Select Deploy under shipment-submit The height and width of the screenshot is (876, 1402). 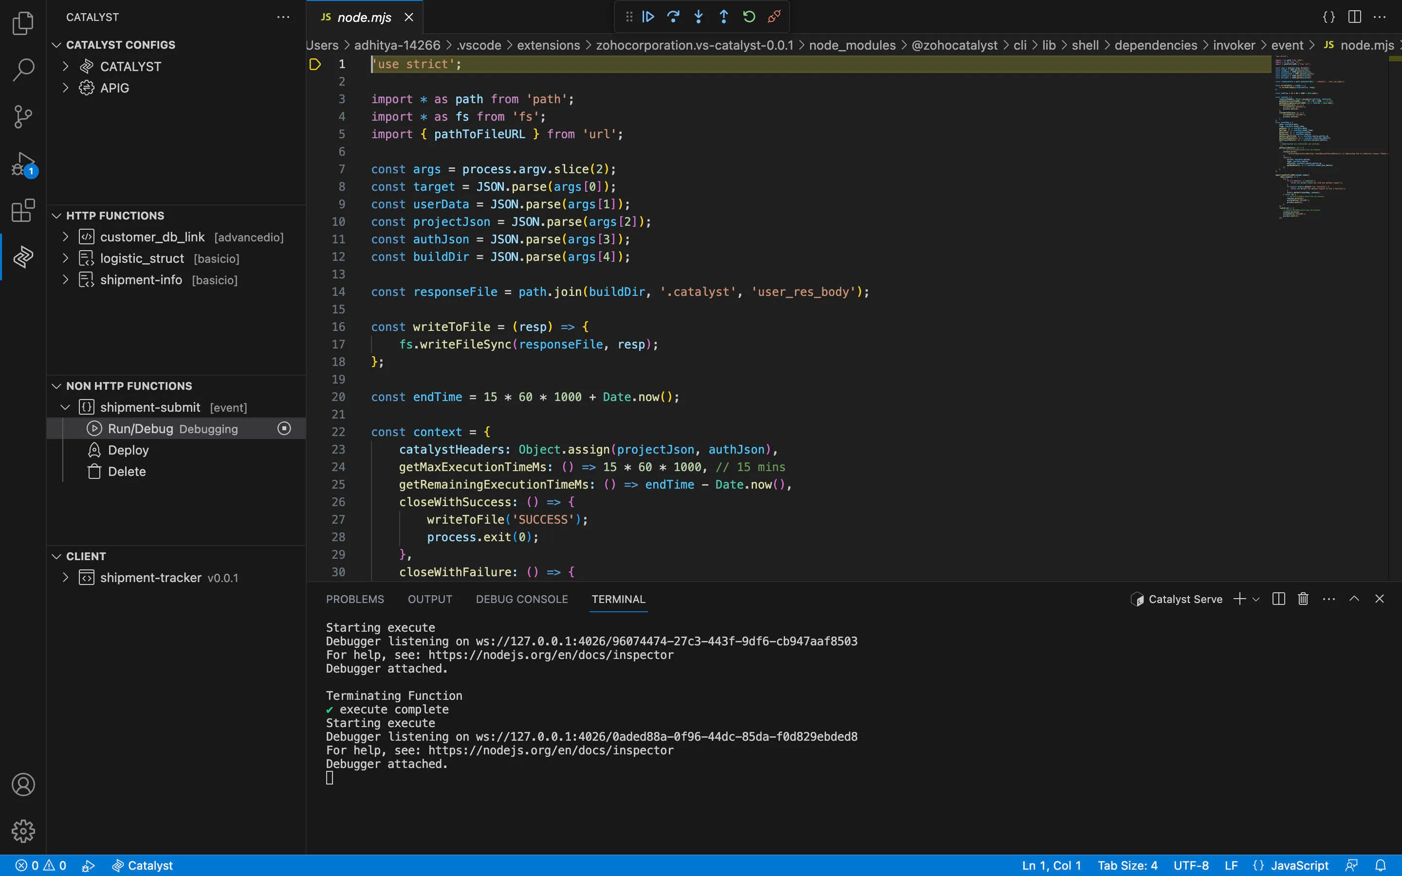pyautogui.click(x=176, y=450)
